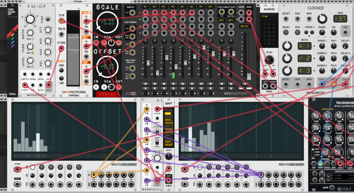Image resolution: width=354 pixels, height=193 pixels.
Task: Click the CLOCK input jack on Bogaudio 8:1
Action: pyautogui.click(x=157, y=110)
